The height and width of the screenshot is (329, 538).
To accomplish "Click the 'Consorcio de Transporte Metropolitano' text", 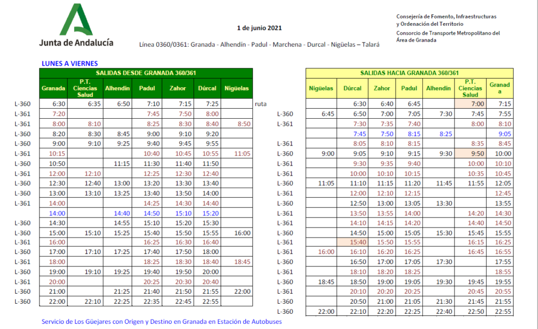I will (x=448, y=33).
